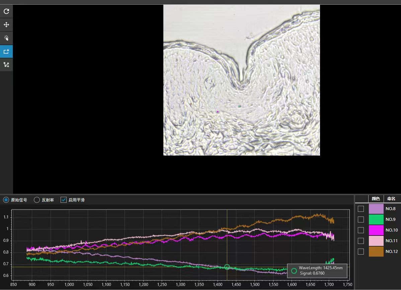Click the 颜色 column header
The width and height of the screenshot is (401, 290).
376,198
